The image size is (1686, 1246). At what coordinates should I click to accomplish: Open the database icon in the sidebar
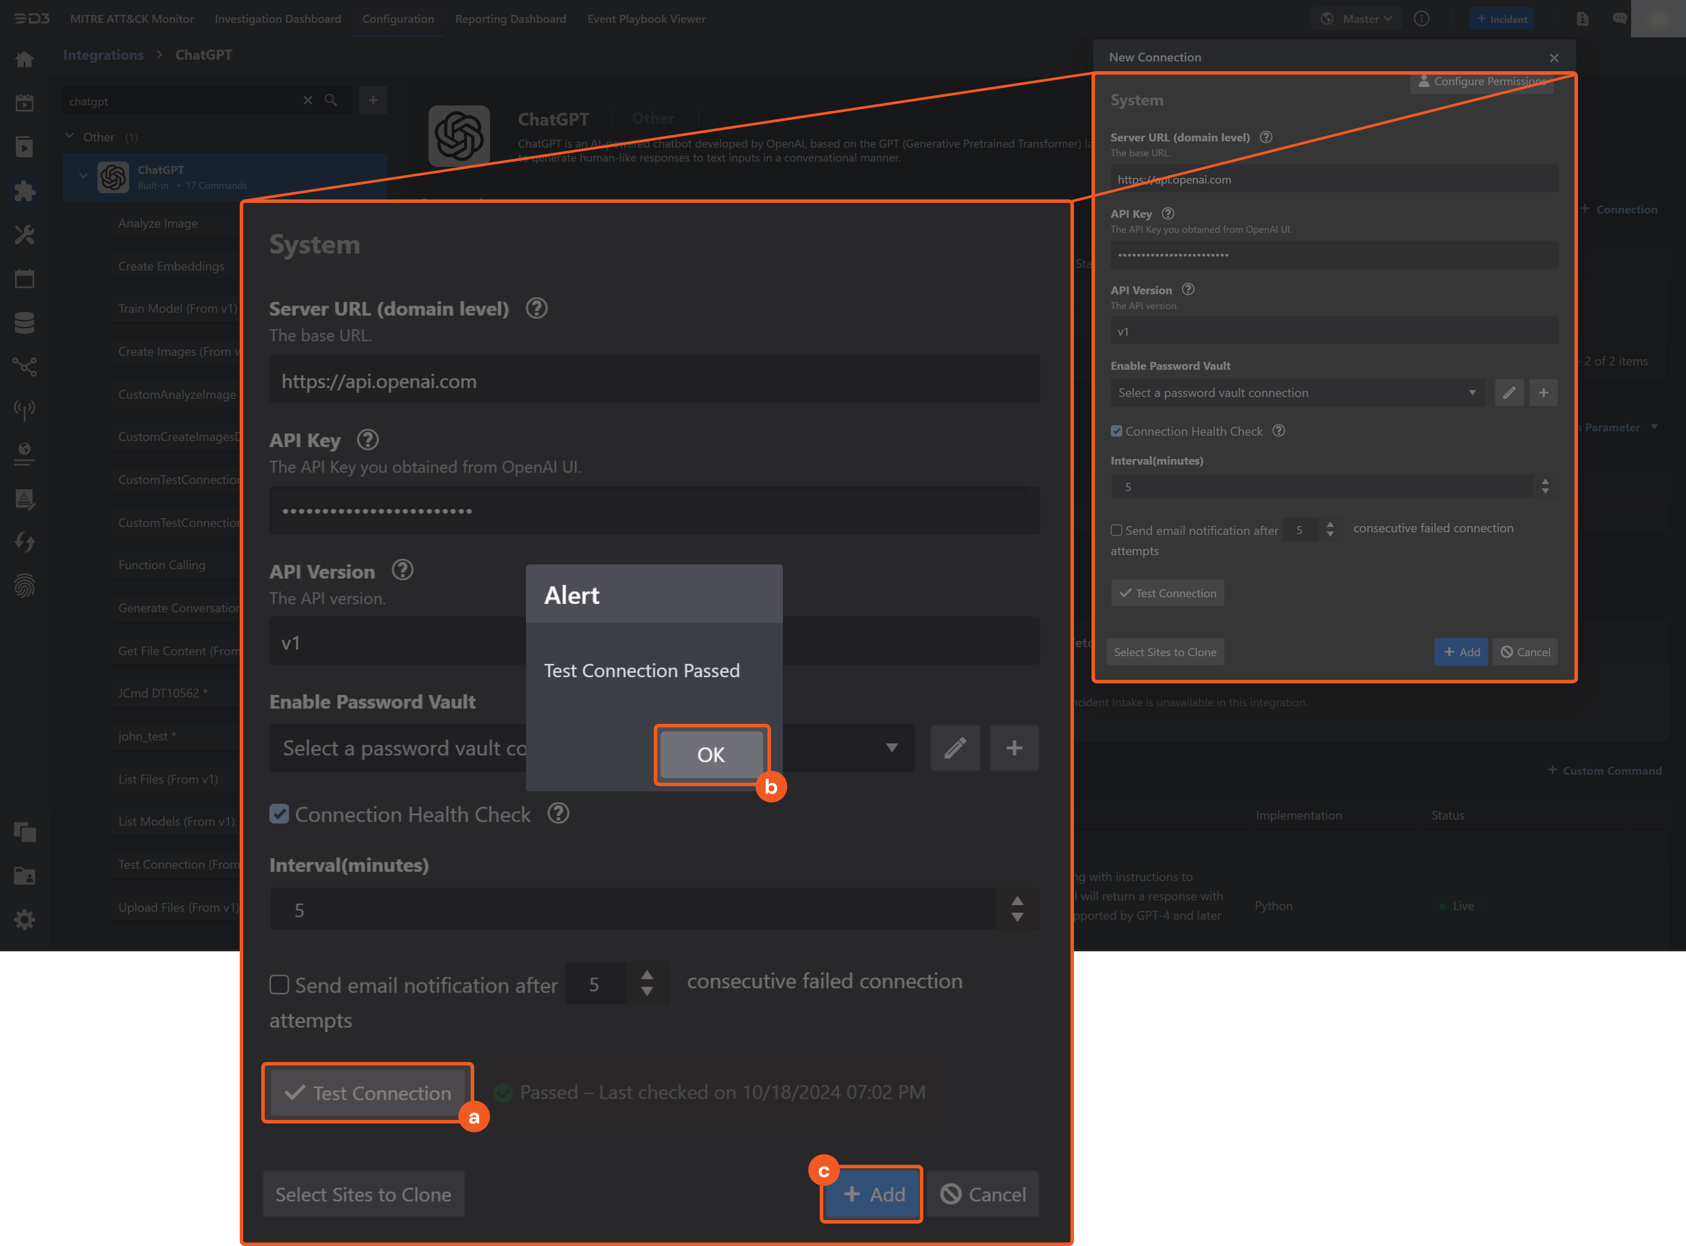(25, 322)
